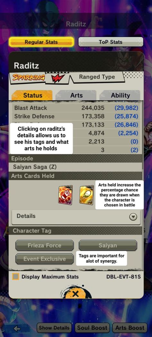Switch to the Ability tab

(x=120, y=95)
